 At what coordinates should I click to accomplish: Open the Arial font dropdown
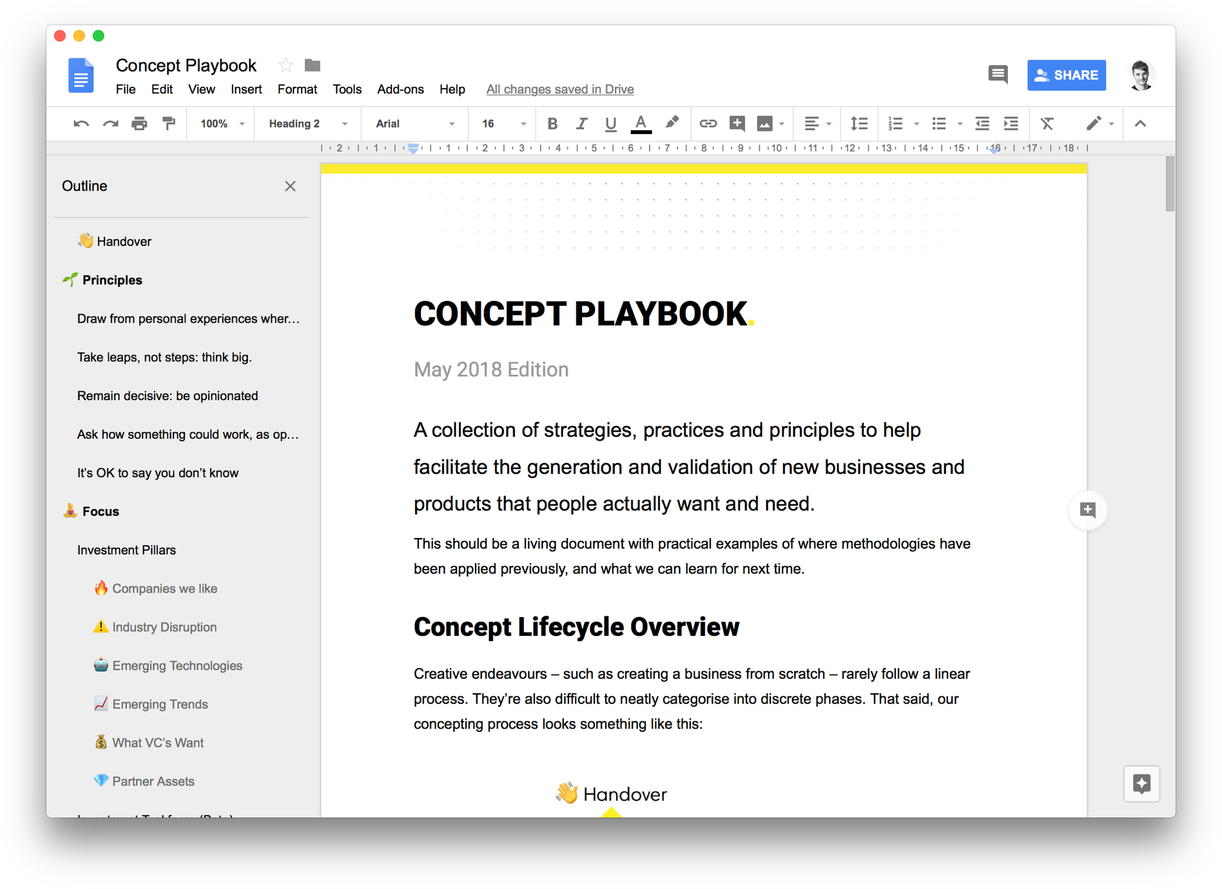pos(414,124)
